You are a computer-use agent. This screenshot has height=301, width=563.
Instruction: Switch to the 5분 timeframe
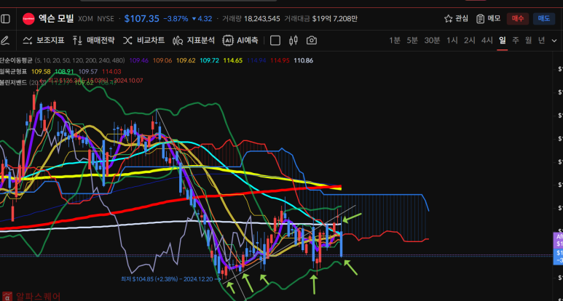coord(412,41)
